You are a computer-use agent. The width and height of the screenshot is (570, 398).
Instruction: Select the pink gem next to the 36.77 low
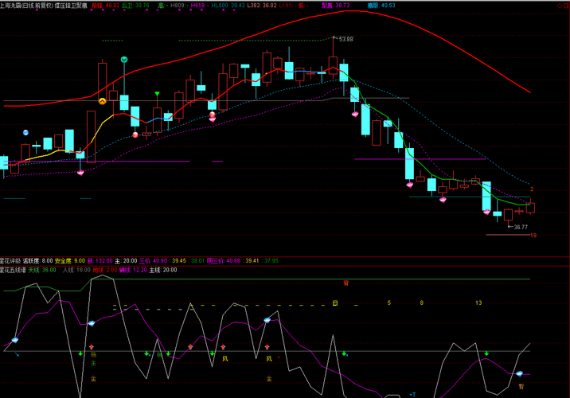[486, 212]
